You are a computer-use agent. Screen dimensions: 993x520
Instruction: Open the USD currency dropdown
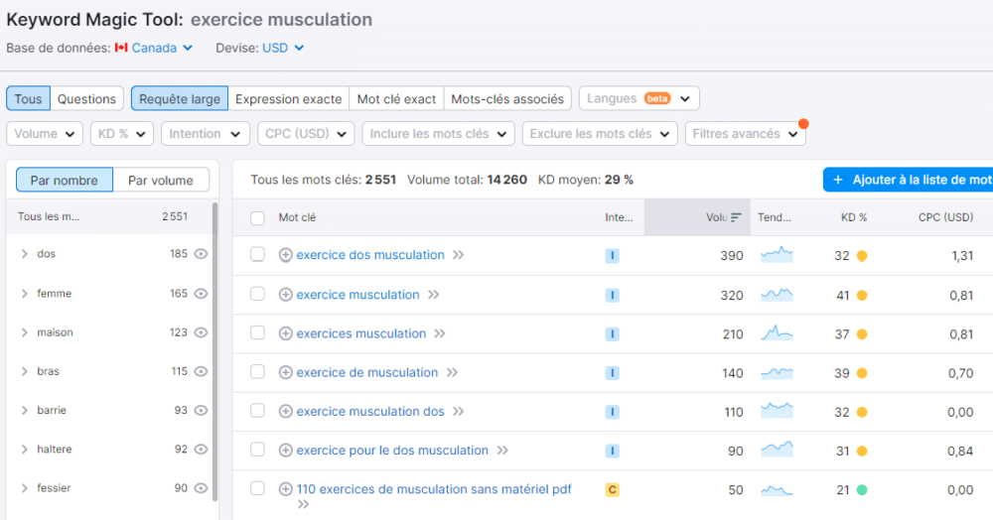[x=283, y=48]
